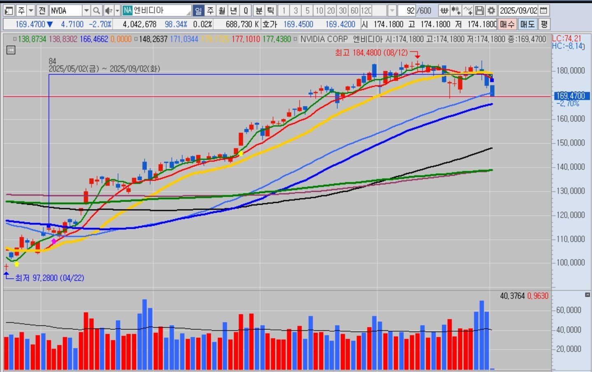
Task: Click the 180.0000 price axis label
Action: [x=571, y=70]
